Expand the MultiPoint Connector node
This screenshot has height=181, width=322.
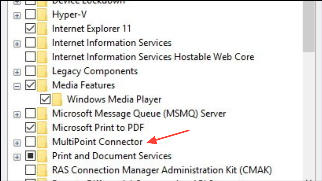click(17, 143)
